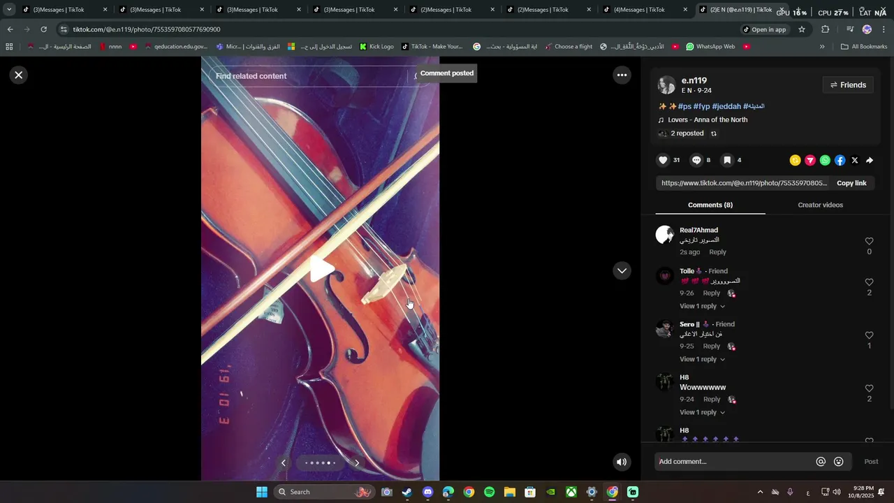Open Discord from the taskbar
The height and width of the screenshot is (503, 894).
point(427,492)
